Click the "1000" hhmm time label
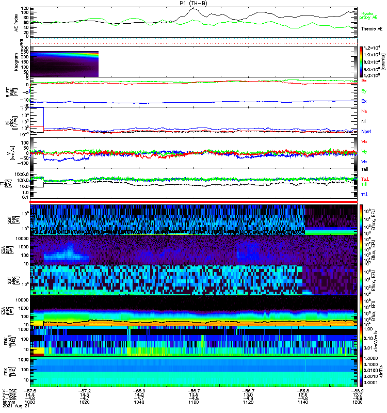The image size is (387, 413). pyautogui.click(x=30, y=402)
